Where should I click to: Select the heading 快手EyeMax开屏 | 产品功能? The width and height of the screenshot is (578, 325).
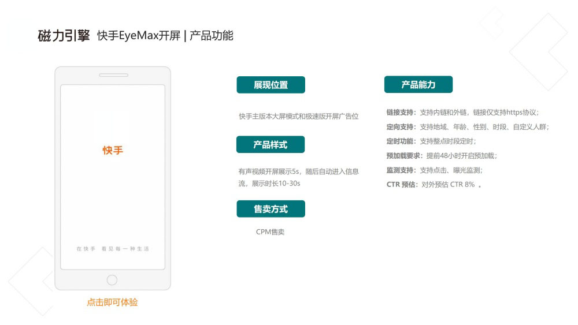[x=165, y=36]
